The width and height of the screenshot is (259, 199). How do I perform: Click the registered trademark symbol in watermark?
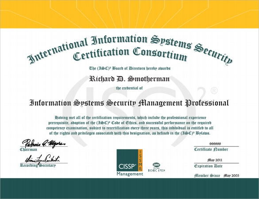(214, 91)
